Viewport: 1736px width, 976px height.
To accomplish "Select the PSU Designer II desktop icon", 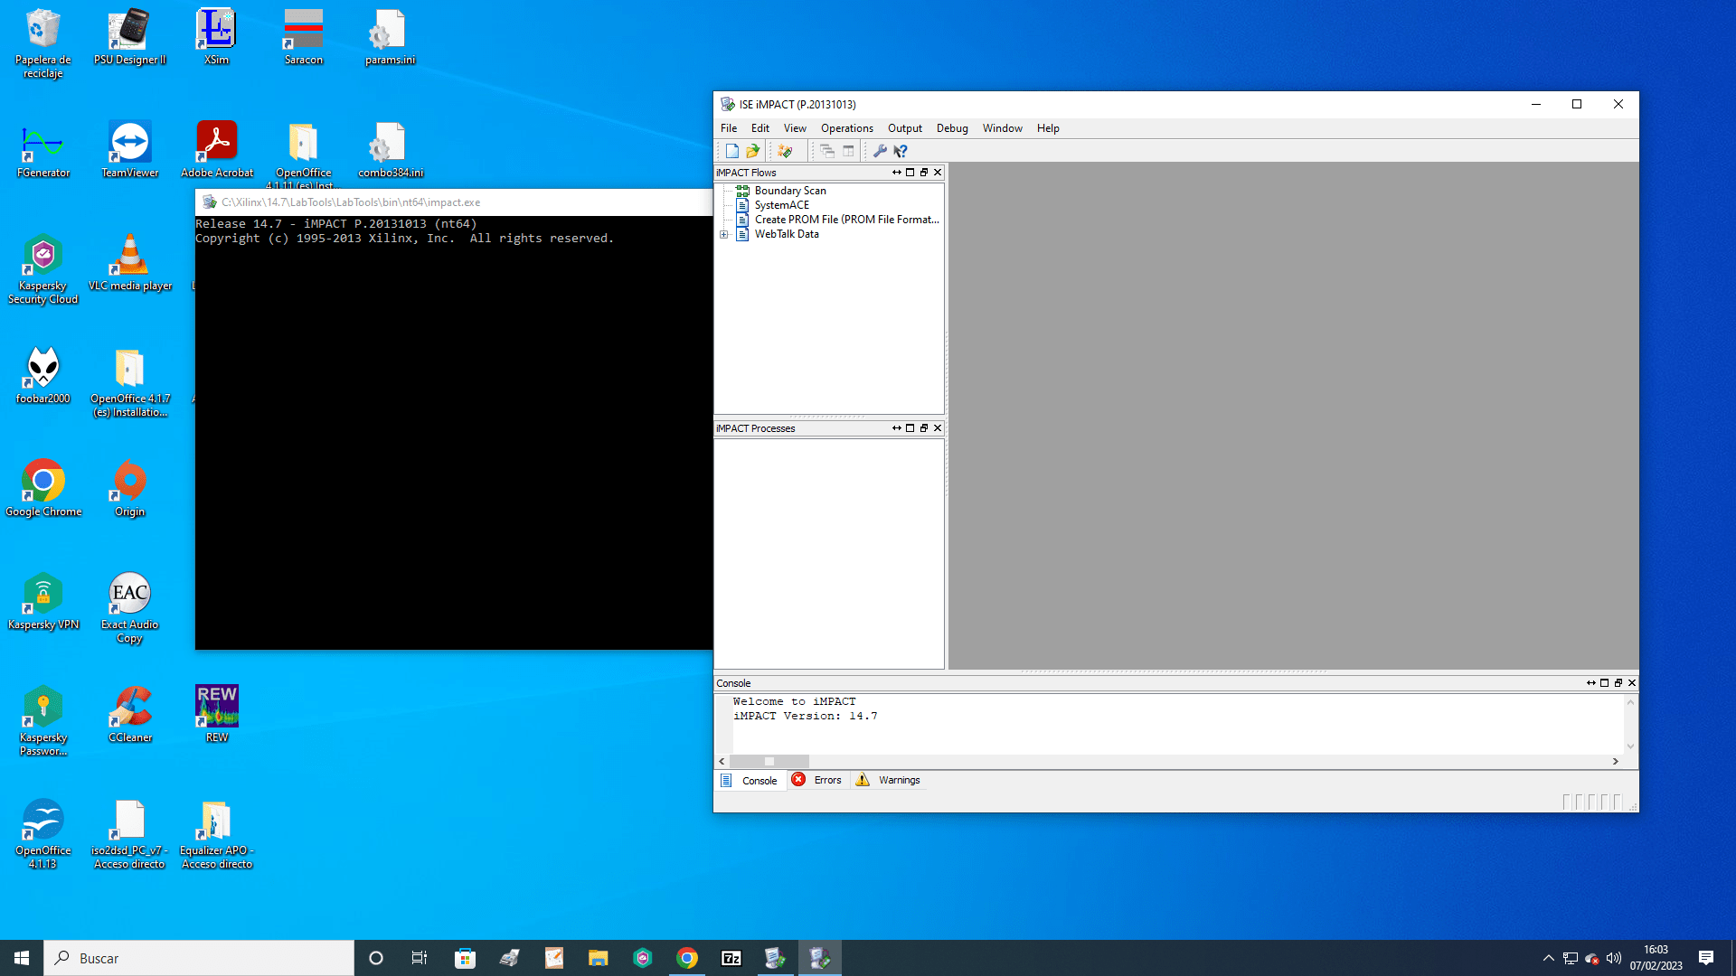I will [130, 37].
